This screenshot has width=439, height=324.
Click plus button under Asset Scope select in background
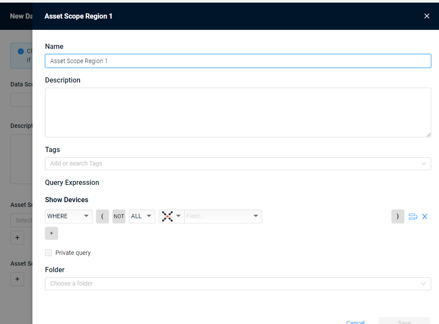pyautogui.click(x=17, y=238)
